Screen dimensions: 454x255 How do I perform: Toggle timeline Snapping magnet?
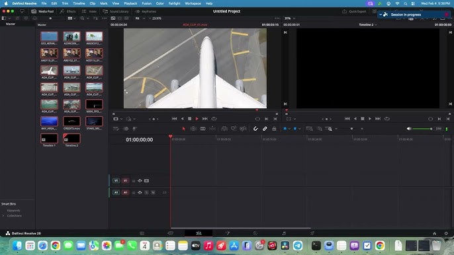pyautogui.click(x=255, y=129)
